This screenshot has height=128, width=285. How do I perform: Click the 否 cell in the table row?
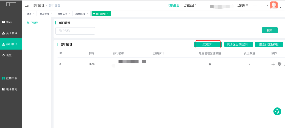[210, 64]
